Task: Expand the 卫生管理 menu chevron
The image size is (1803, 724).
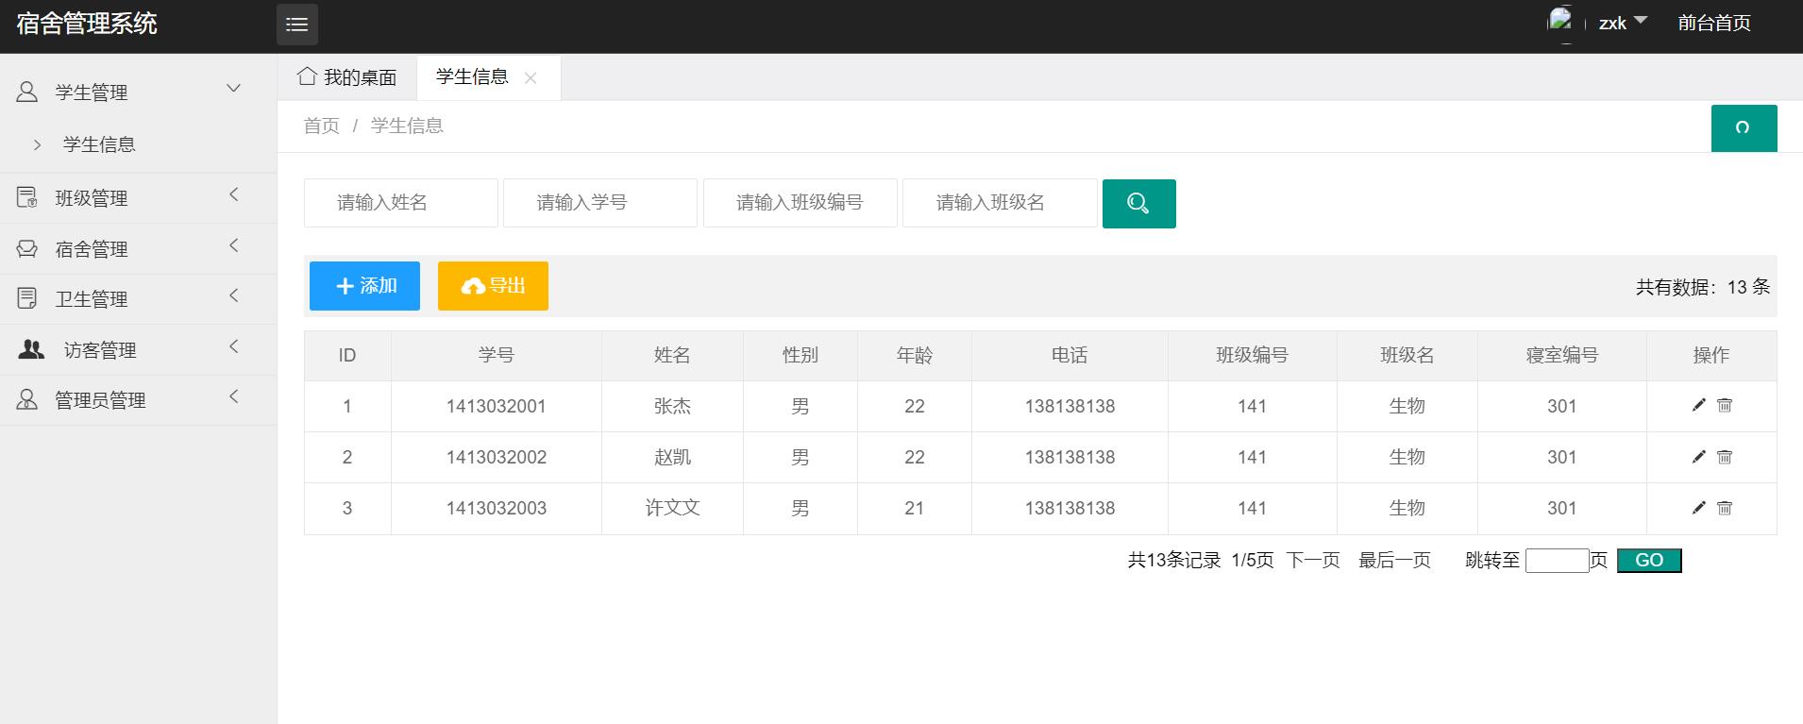Action: point(234,295)
